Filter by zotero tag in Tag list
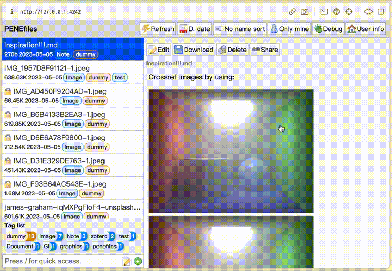392x271 pixels. (102, 236)
